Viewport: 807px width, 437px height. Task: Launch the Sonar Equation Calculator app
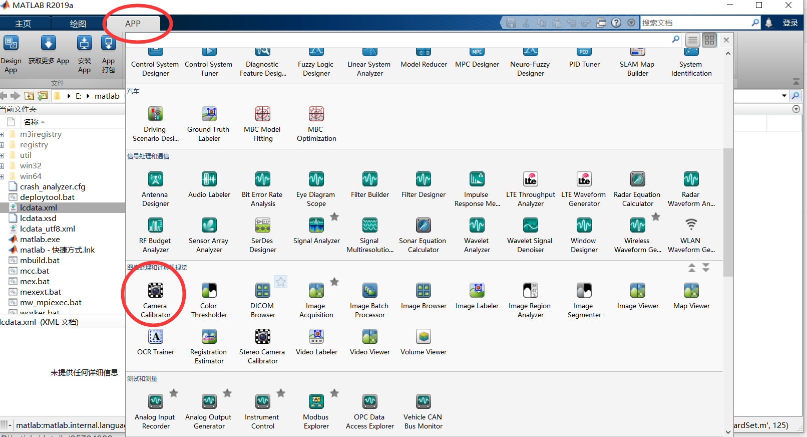424,236
